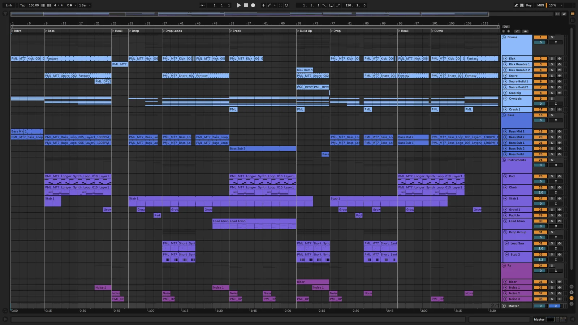Toggle the Follow playback icon

pos(203,5)
